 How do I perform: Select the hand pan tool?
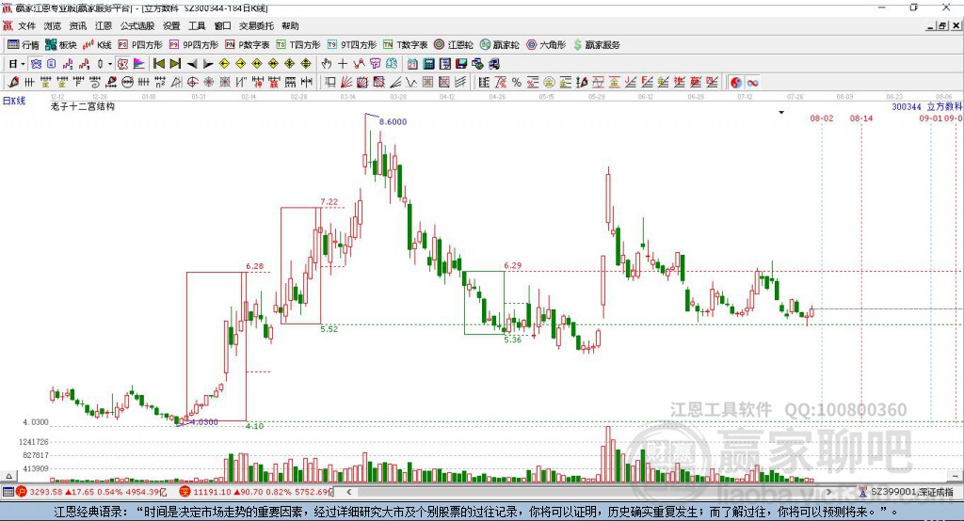pyautogui.click(x=327, y=64)
